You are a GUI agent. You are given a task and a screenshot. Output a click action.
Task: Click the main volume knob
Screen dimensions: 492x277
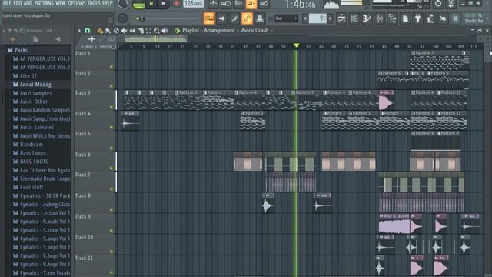click(122, 4)
